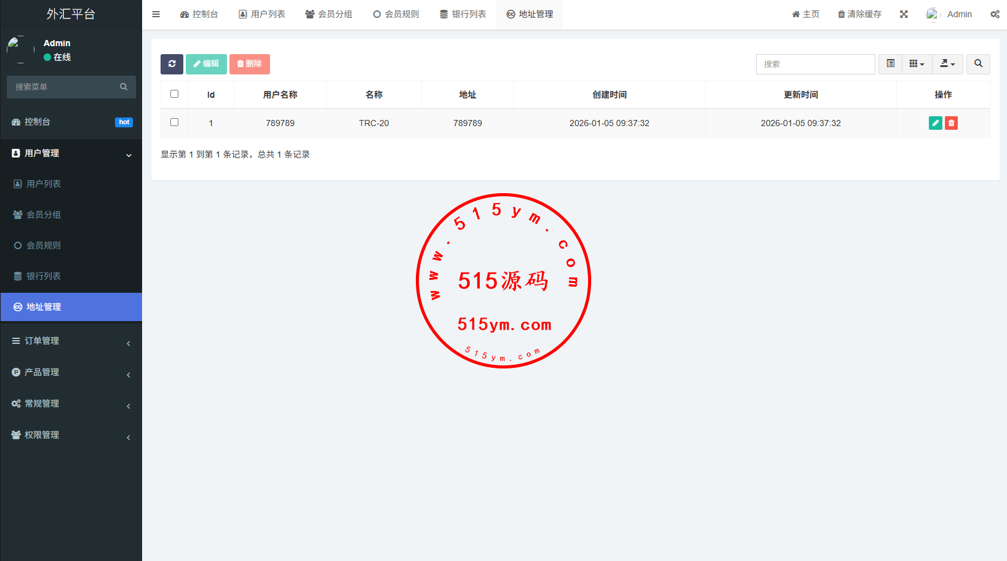Viewport: 1007px width, 561px height.
Task: Open the export data dropdown
Action: coord(947,64)
